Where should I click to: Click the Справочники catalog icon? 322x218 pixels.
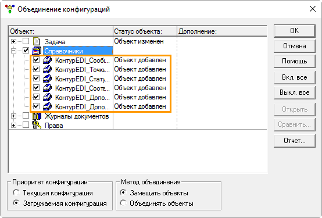point(37,51)
